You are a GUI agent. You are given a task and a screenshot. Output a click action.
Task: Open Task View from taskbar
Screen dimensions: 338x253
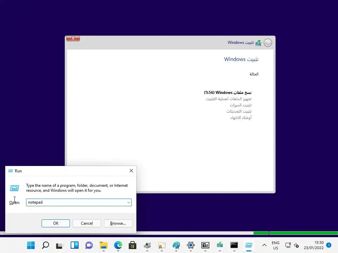pyautogui.click(x=60, y=245)
